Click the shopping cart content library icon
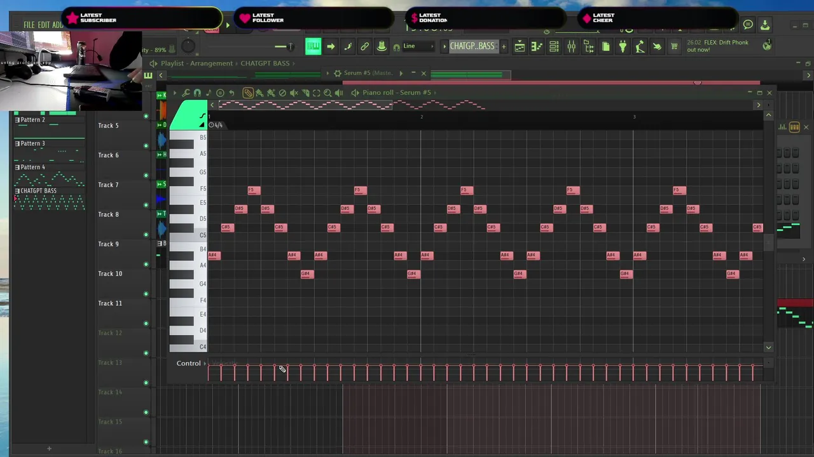 point(674,46)
